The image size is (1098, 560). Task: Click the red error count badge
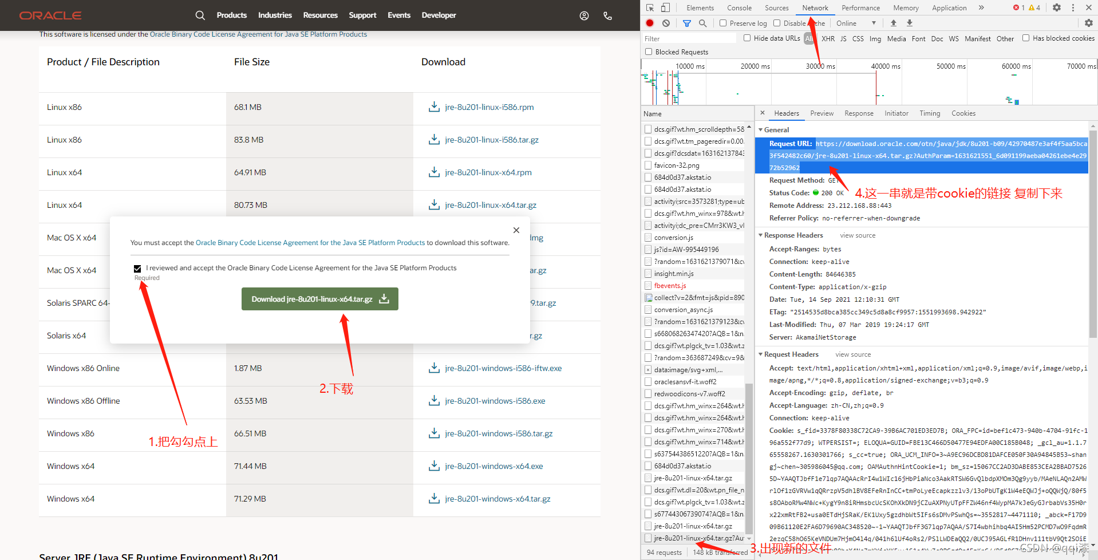(x=1019, y=7)
